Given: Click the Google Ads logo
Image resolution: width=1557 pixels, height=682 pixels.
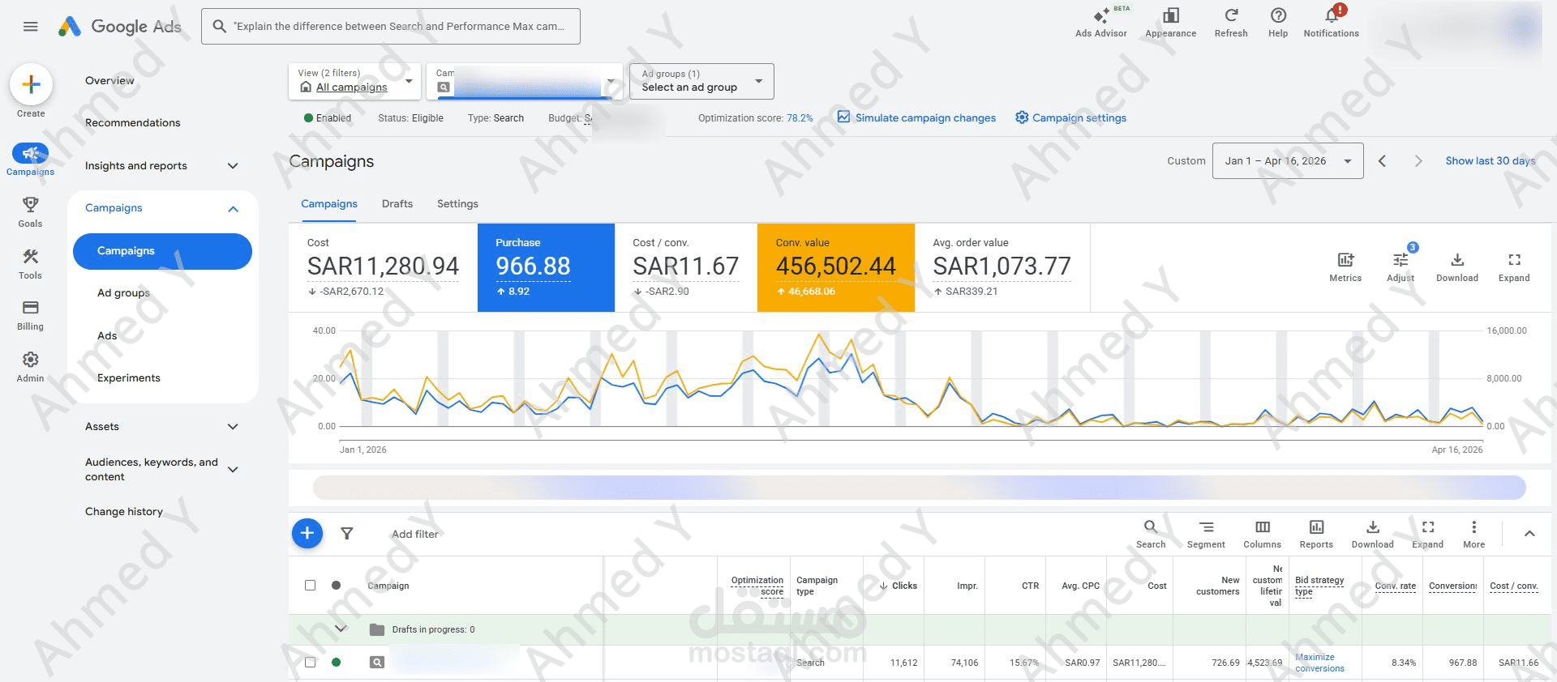Looking at the screenshot, I should (120, 27).
